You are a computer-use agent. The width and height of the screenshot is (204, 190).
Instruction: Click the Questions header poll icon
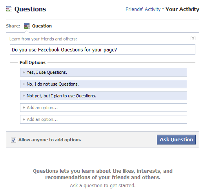9,9
